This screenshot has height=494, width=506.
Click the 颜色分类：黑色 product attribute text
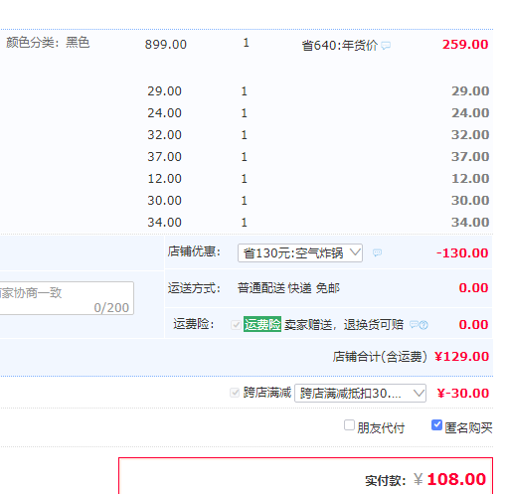[x=48, y=43]
